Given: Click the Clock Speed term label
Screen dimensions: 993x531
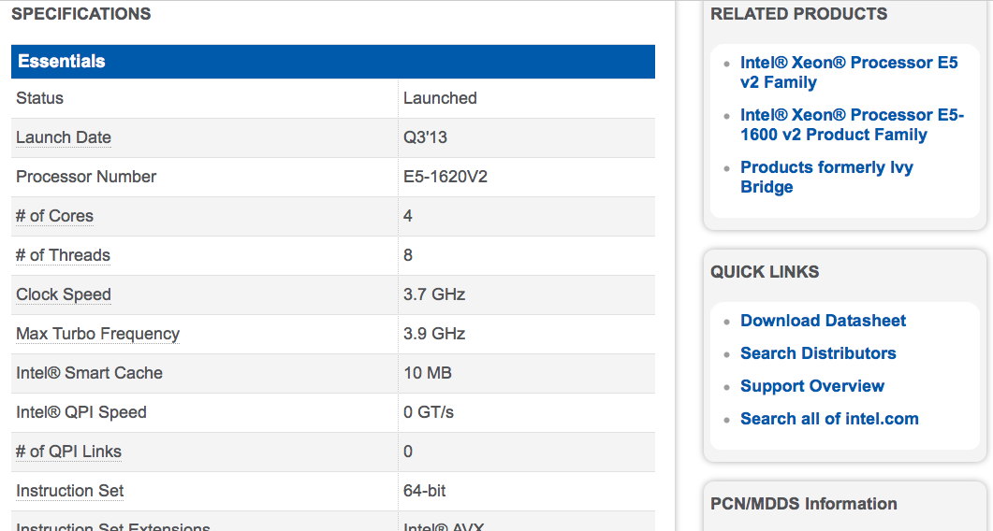Looking at the screenshot, I should [x=64, y=294].
